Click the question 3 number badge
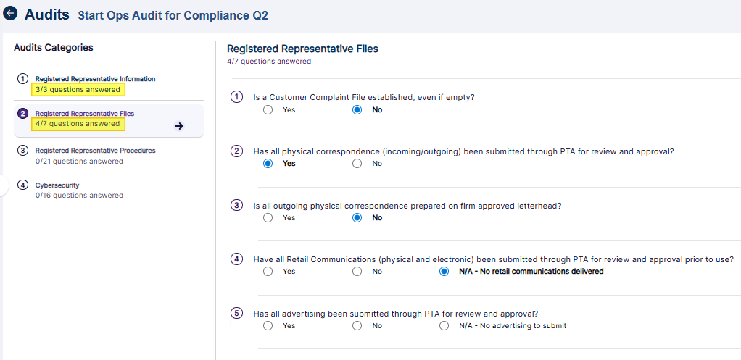Screen dimensions: 741x360 pos(236,205)
